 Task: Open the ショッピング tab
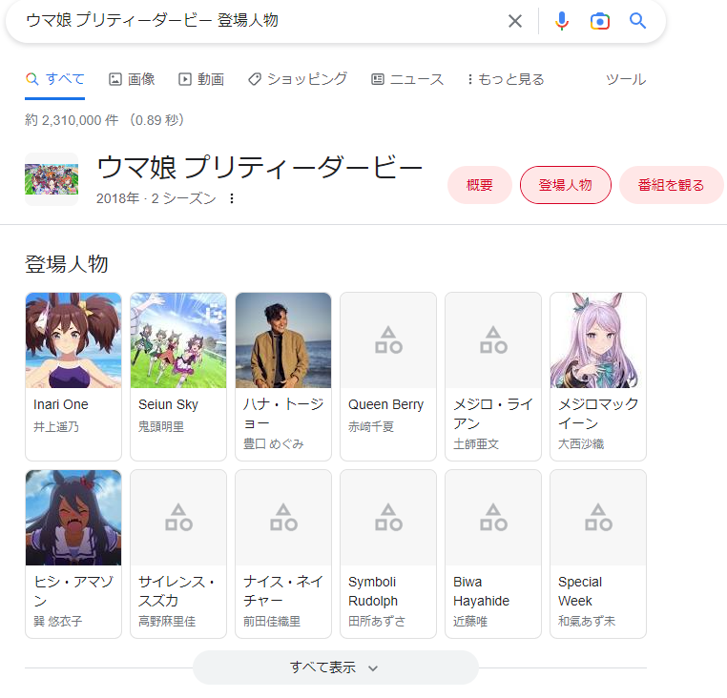click(298, 79)
